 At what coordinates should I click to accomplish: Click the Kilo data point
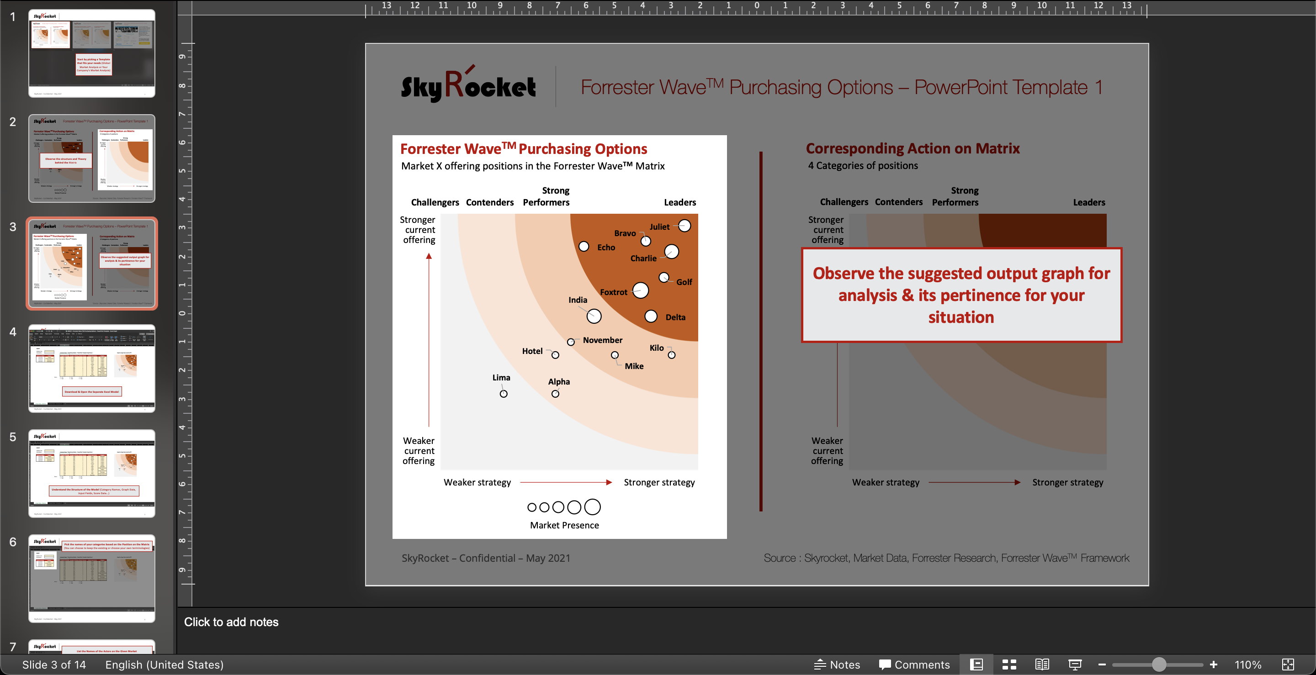tap(672, 355)
